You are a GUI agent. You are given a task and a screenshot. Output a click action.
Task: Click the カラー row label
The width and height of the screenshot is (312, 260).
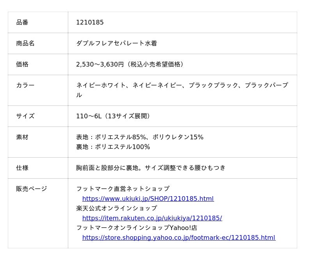(x=25, y=85)
